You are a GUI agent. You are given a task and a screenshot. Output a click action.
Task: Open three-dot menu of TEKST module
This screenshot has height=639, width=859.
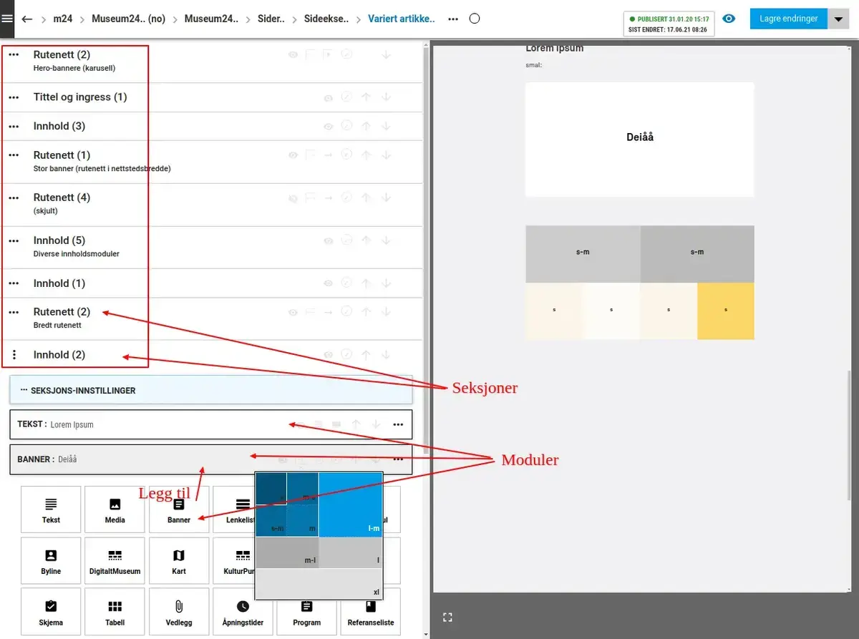click(398, 424)
